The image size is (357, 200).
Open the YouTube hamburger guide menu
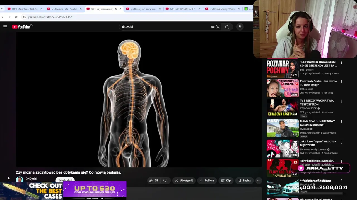[5, 27]
